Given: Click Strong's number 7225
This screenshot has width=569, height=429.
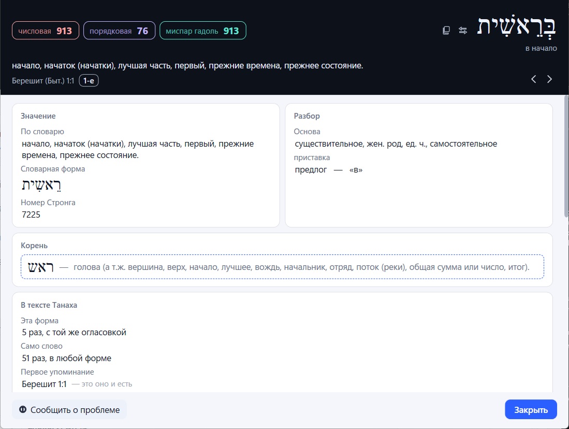Looking at the screenshot, I should 31,214.
